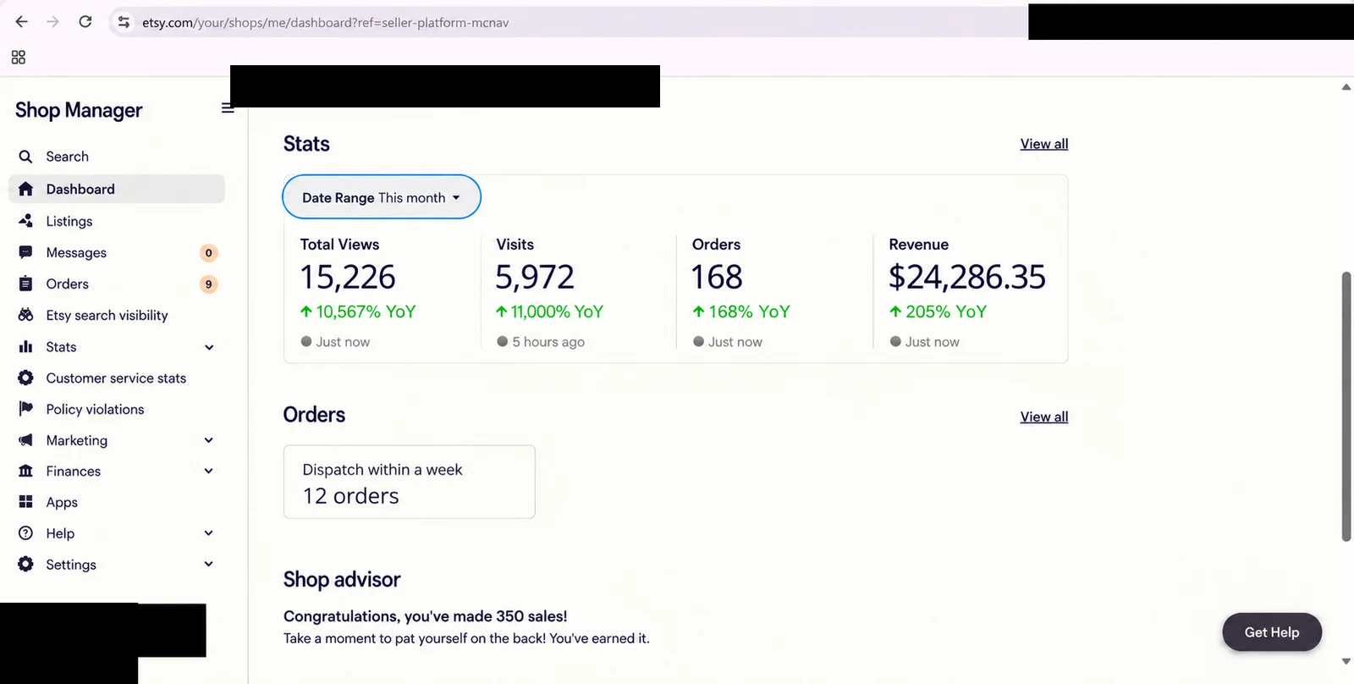Open Customer service stats menu item

point(116,378)
